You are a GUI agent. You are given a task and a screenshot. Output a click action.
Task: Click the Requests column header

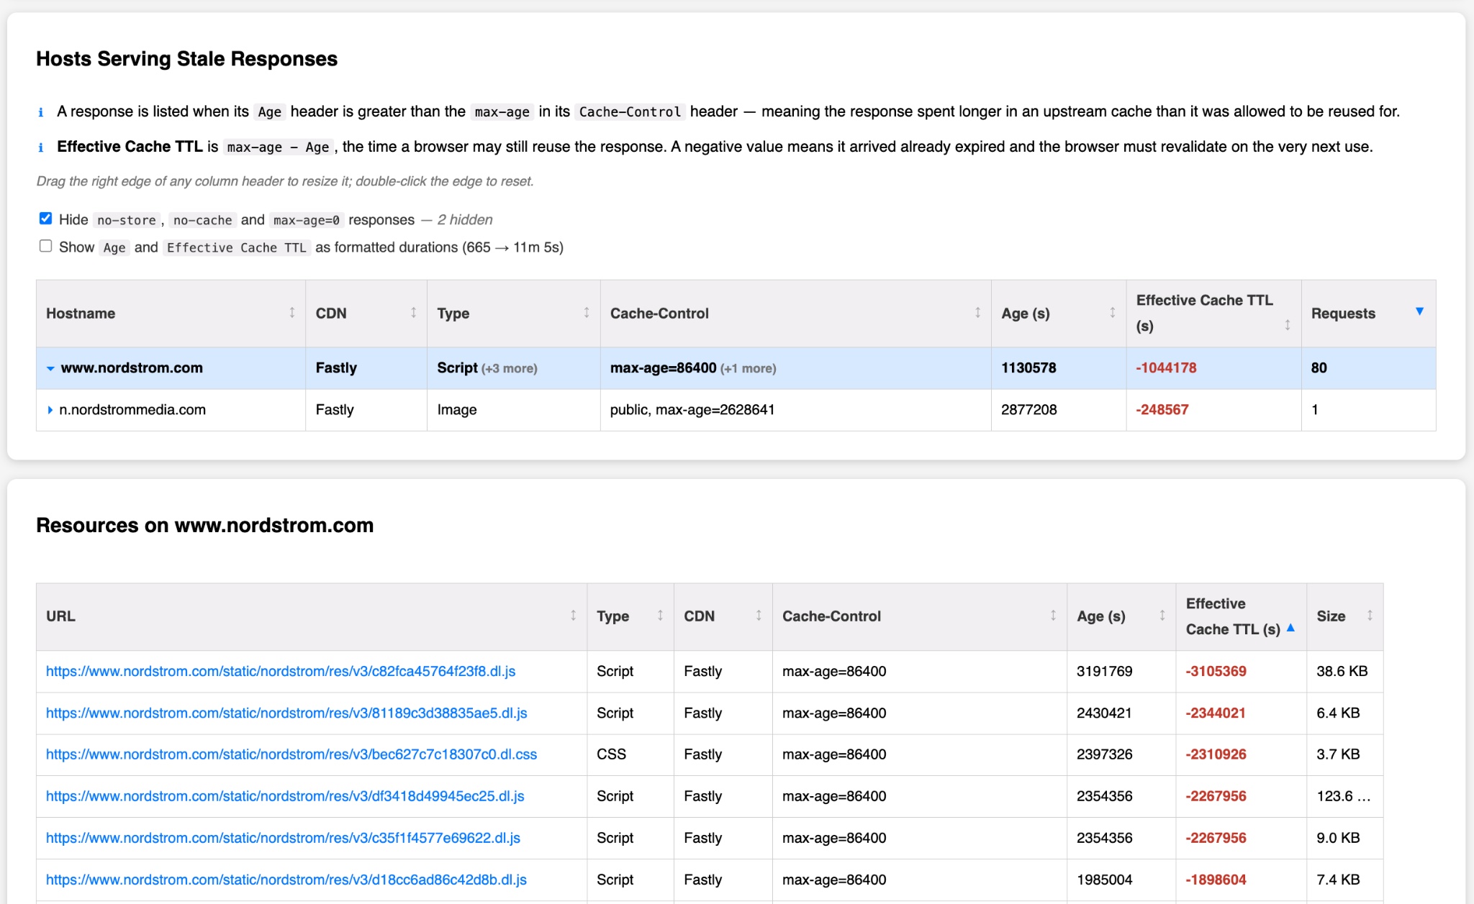click(x=1368, y=314)
